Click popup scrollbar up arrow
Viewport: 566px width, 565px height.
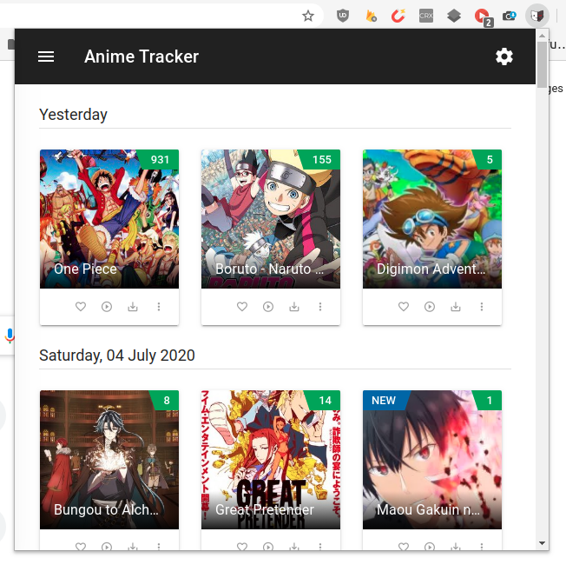tap(542, 36)
